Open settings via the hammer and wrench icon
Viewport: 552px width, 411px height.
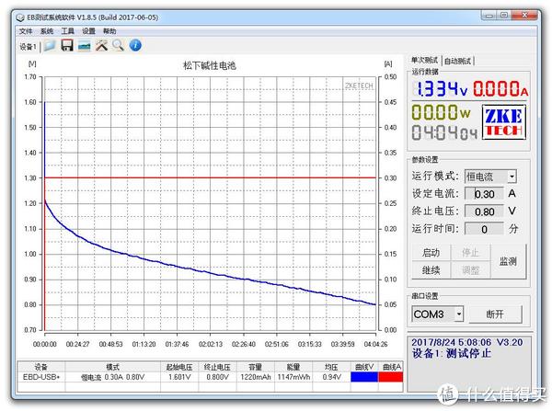tap(102, 45)
